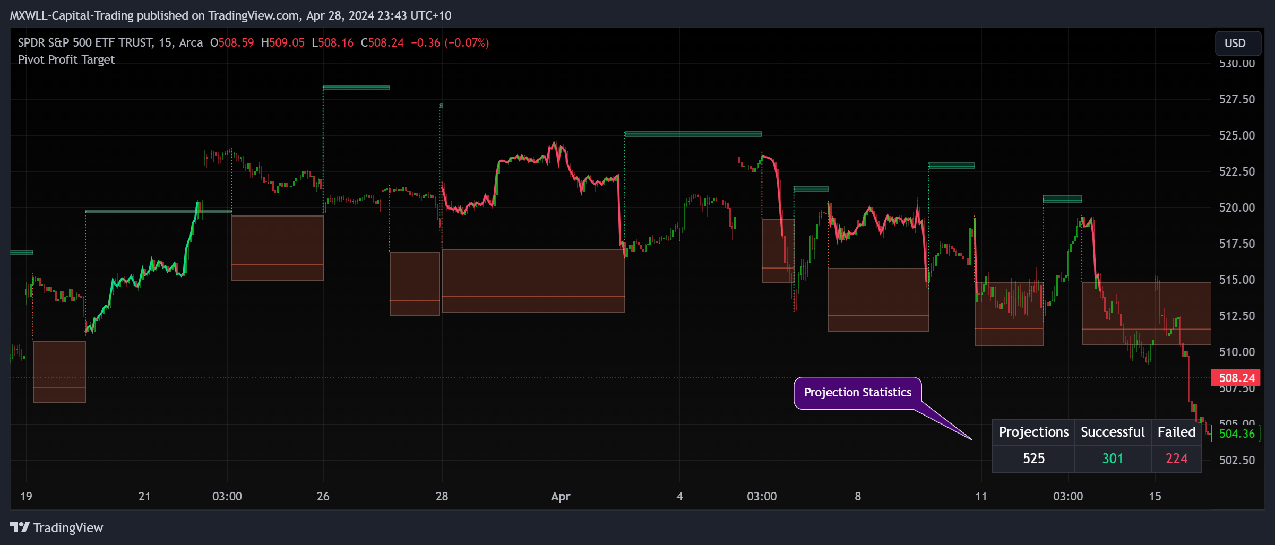Click the Successful header cell
The width and height of the screenshot is (1275, 545).
1113,432
